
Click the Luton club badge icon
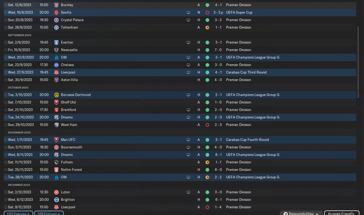(x=56, y=192)
